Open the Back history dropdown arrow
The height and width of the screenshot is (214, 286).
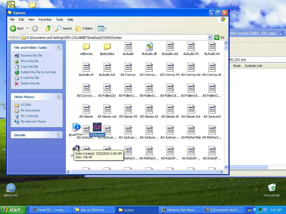(x=27, y=28)
